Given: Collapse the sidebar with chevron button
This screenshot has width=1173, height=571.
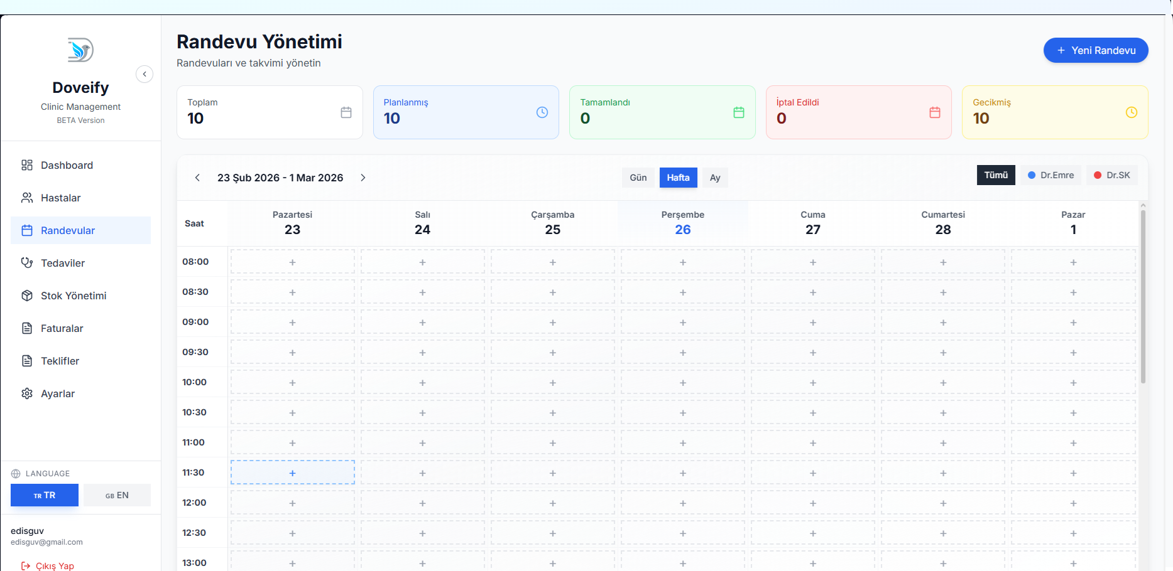Looking at the screenshot, I should [x=145, y=74].
